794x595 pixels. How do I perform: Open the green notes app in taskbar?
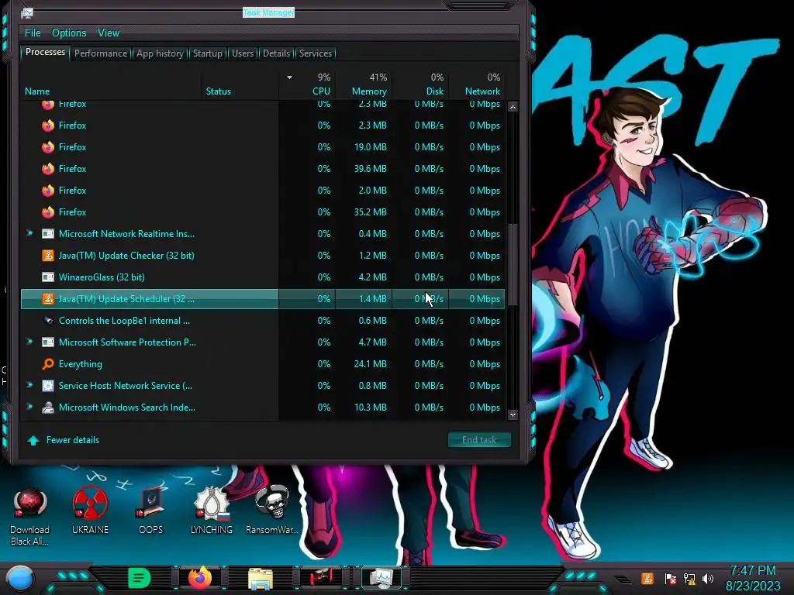tap(140, 578)
